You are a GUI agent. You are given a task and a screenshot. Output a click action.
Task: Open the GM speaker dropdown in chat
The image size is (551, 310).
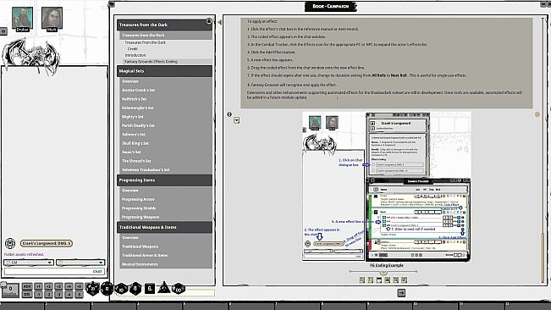29,263
